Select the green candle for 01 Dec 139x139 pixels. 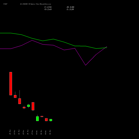tap(38, 119)
